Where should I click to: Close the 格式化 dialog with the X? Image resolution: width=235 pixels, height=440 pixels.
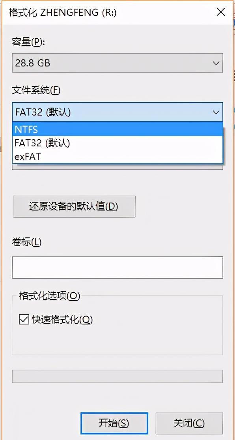pos(220,12)
